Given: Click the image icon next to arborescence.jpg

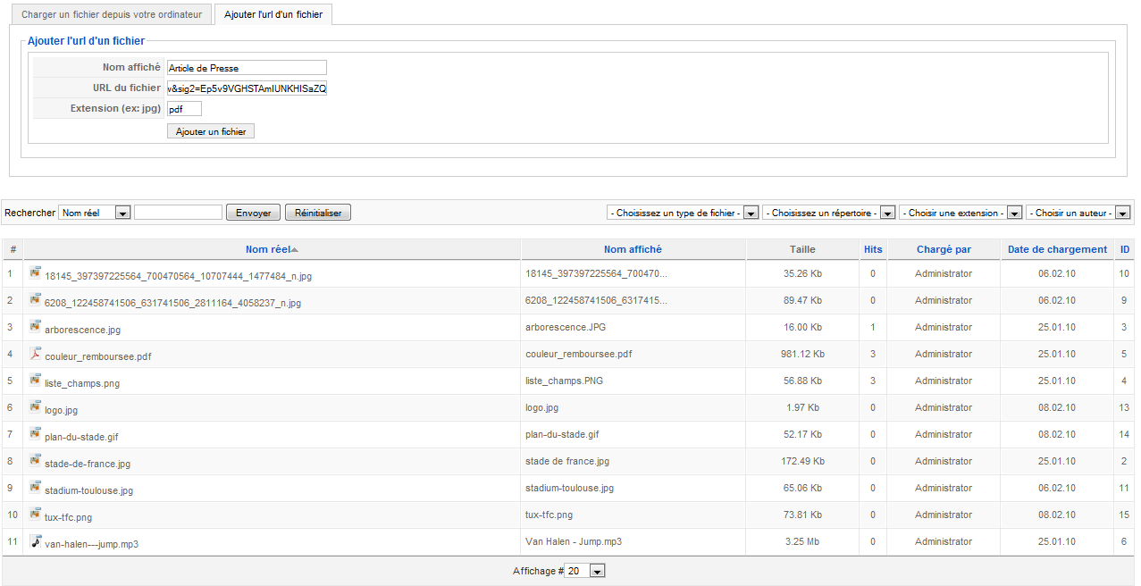Looking at the screenshot, I should tap(36, 327).
